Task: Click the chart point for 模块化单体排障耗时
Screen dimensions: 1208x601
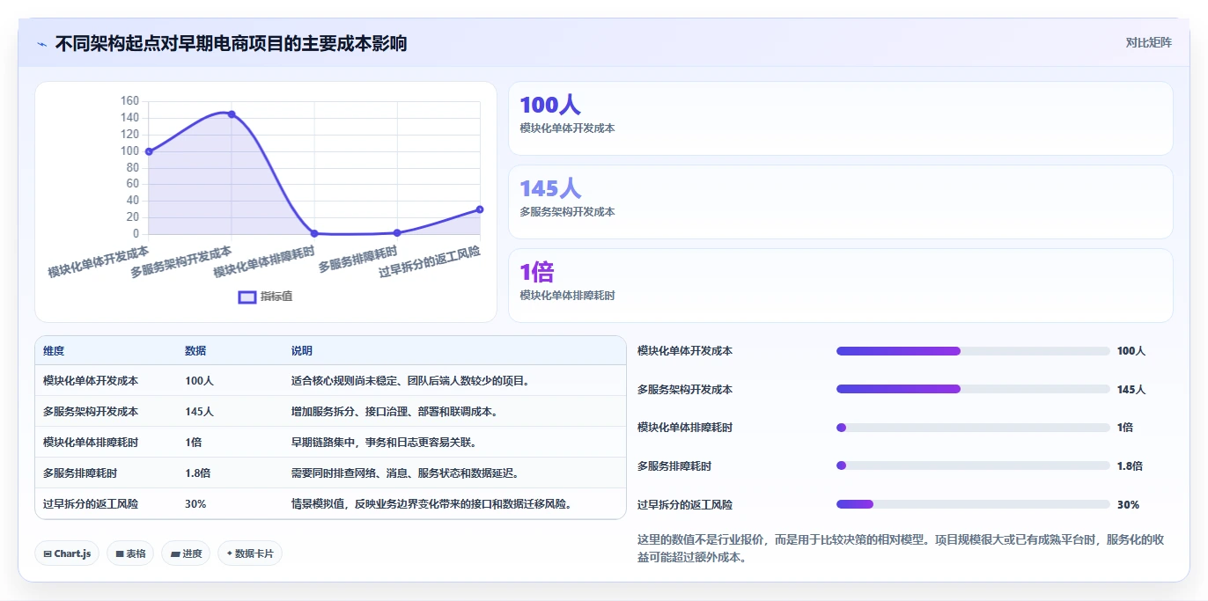Action: pyautogui.click(x=314, y=233)
